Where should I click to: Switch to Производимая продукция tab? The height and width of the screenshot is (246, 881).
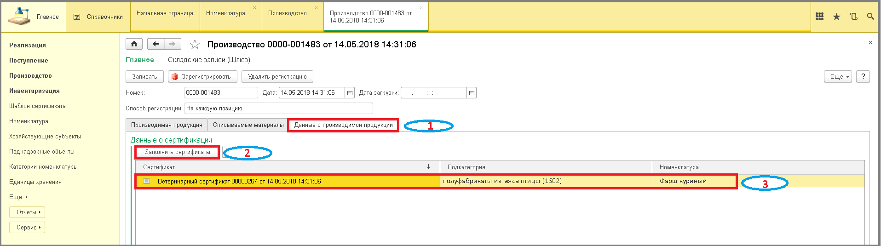(x=167, y=125)
